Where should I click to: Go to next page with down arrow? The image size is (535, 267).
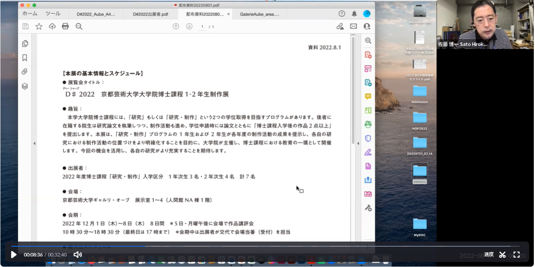[189, 26]
